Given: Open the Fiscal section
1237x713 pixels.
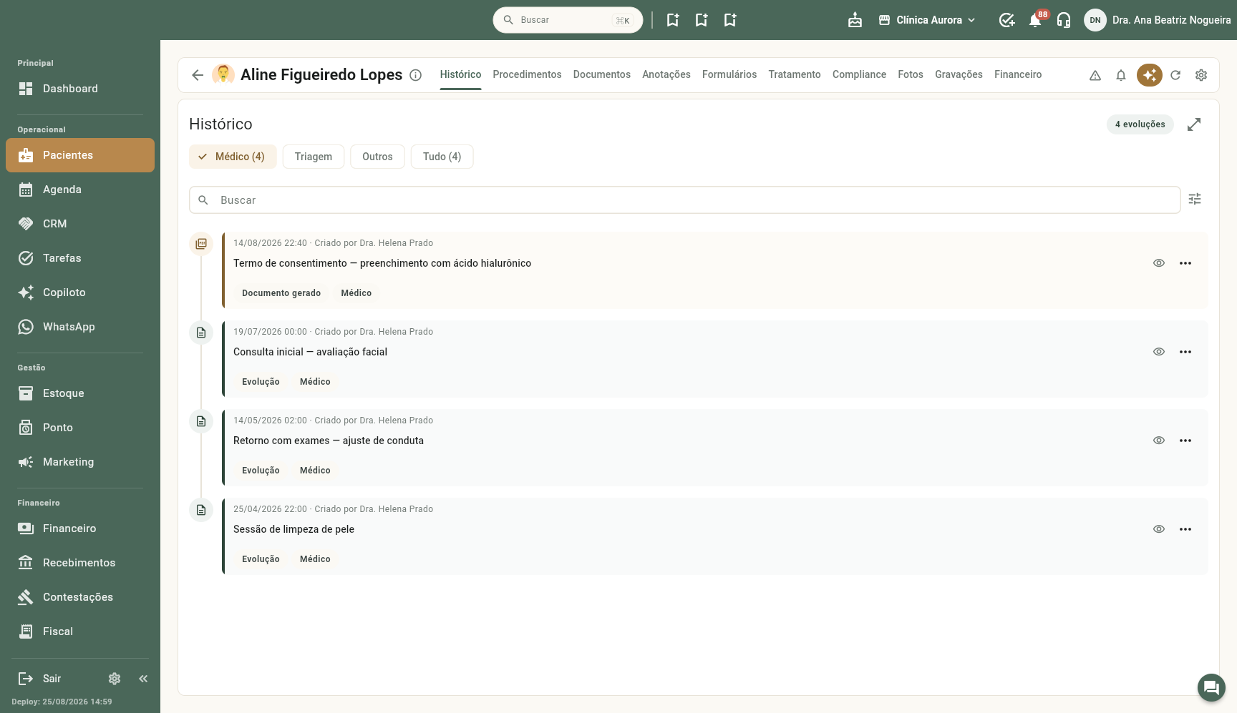Looking at the screenshot, I should (x=80, y=631).
